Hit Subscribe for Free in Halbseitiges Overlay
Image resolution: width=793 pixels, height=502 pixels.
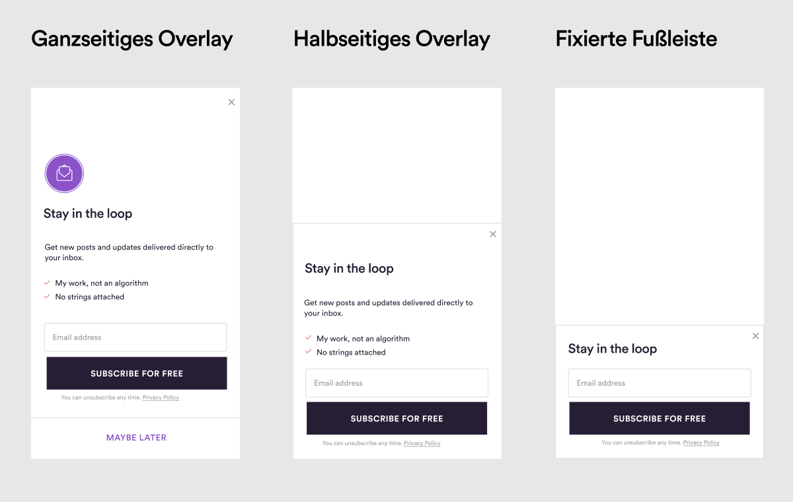(397, 418)
